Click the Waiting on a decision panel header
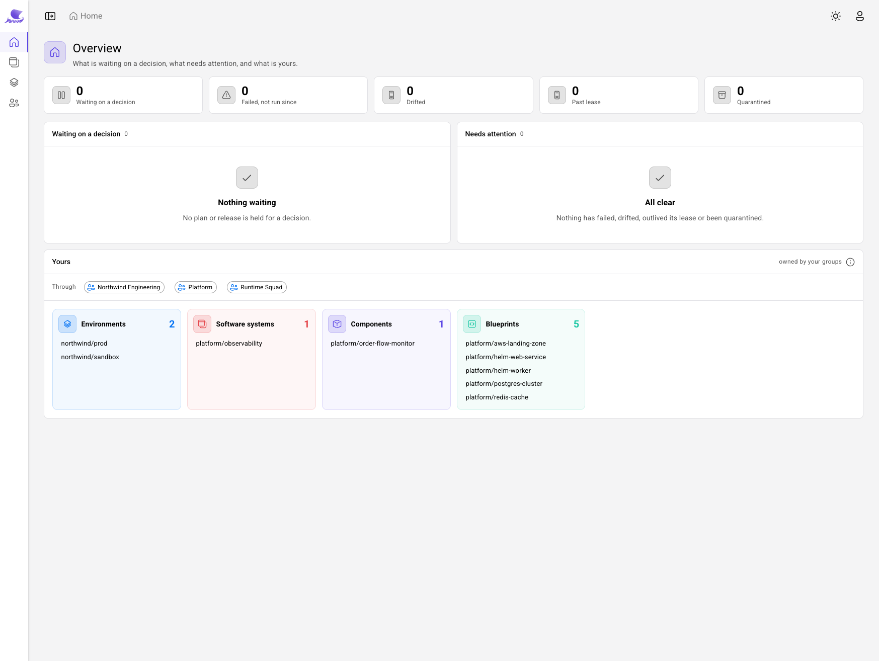This screenshot has width=879, height=661. (247, 134)
